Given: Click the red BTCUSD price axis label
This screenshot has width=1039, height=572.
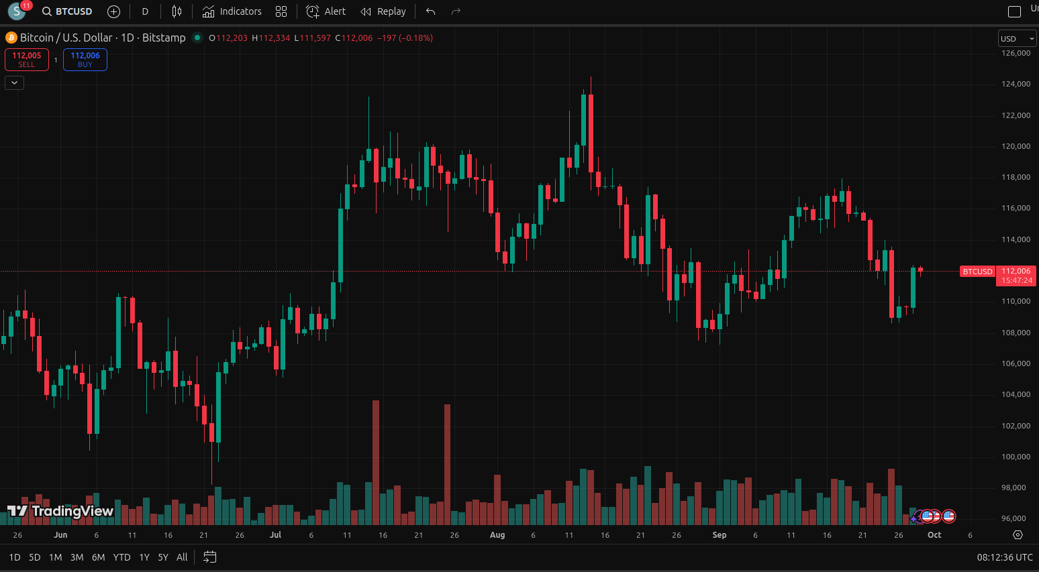Looking at the screenshot, I should [977, 272].
